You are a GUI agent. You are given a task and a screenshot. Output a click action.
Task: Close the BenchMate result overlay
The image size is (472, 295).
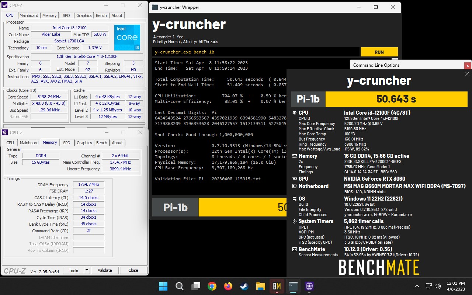(x=467, y=74)
